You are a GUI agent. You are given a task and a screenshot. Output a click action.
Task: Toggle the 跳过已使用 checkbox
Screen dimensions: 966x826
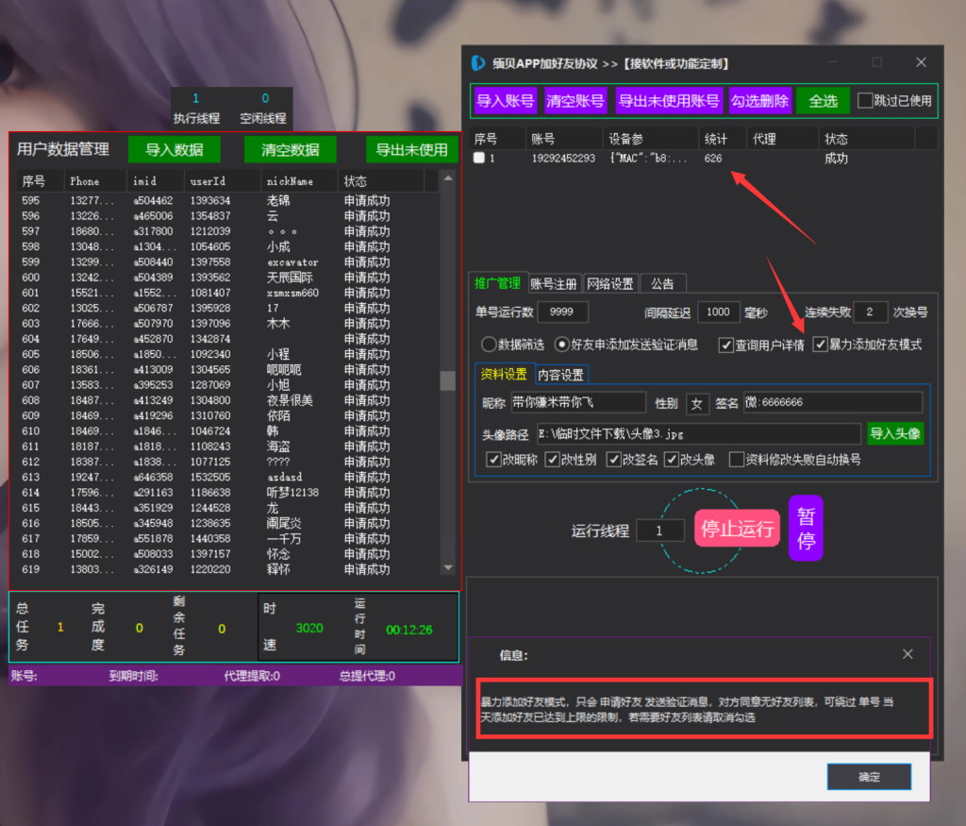coord(865,101)
